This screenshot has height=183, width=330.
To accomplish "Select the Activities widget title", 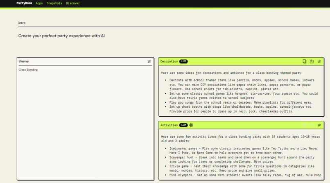I will tap(169, 125).
